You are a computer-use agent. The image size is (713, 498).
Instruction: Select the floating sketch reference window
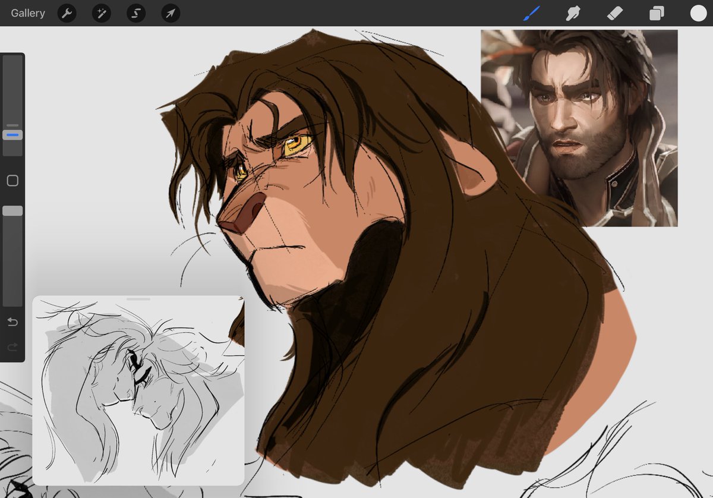coord(138,390)
